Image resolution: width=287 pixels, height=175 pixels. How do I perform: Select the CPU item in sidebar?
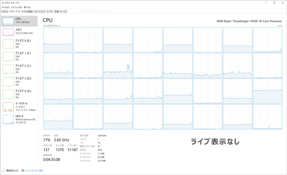pyautogui.click(x=20, y=21)
